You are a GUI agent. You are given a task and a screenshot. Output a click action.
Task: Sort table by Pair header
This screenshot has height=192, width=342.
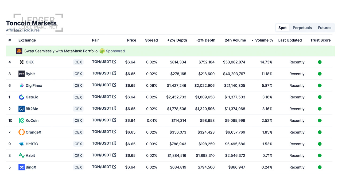tap(95, 40)
